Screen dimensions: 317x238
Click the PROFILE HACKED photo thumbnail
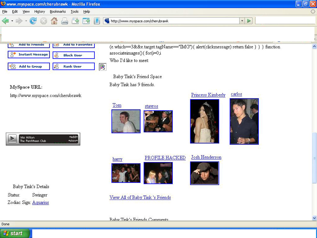pos(158,173)
